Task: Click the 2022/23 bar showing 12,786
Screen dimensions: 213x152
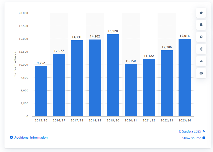Action: coord(167,83)
